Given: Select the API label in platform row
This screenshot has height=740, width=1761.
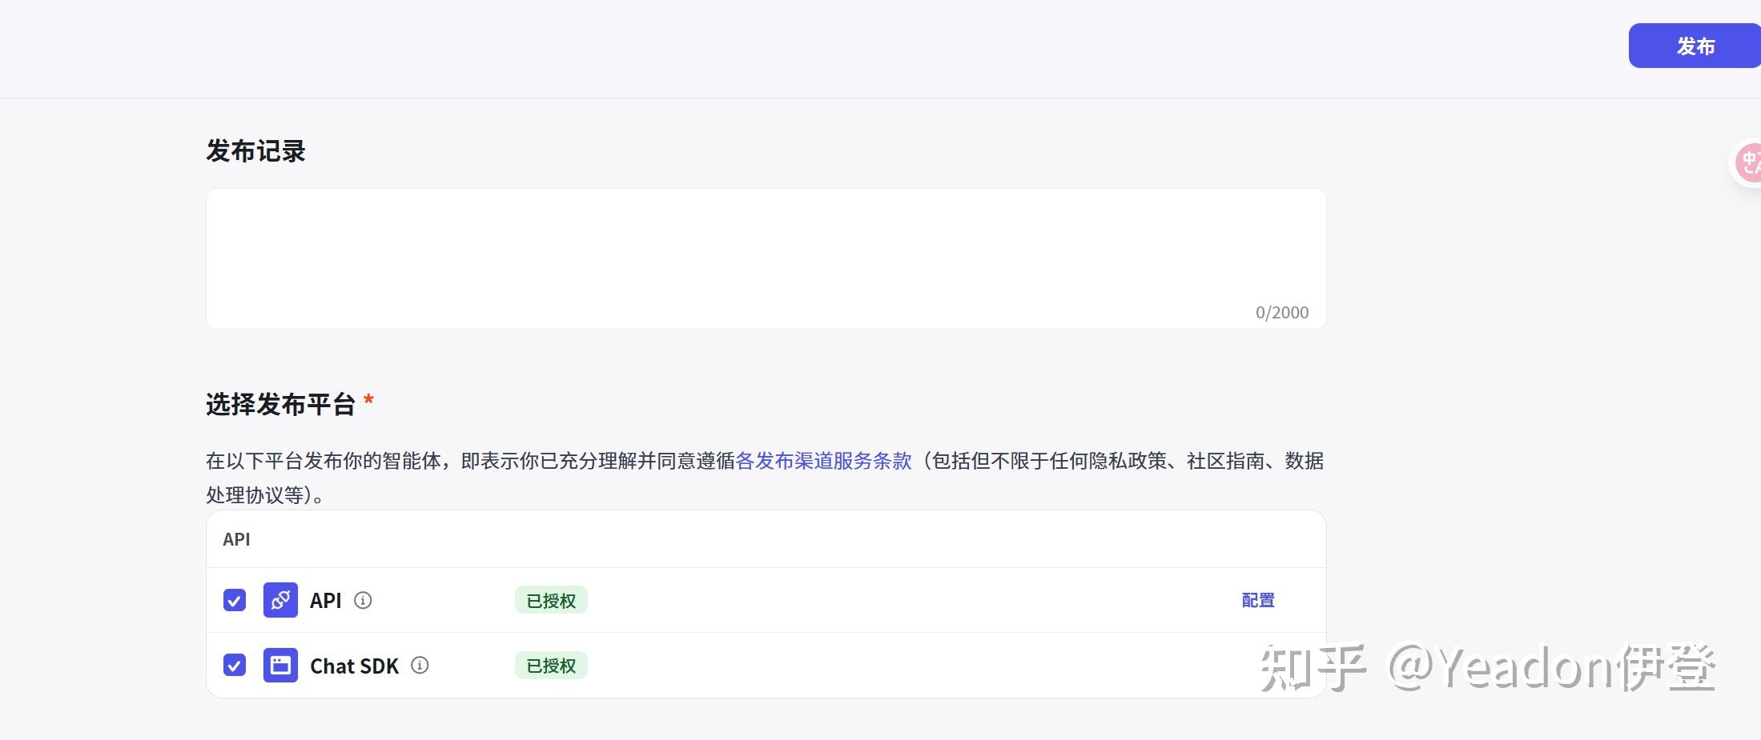Looking at the screenshot, I should (x=325, y=600).
